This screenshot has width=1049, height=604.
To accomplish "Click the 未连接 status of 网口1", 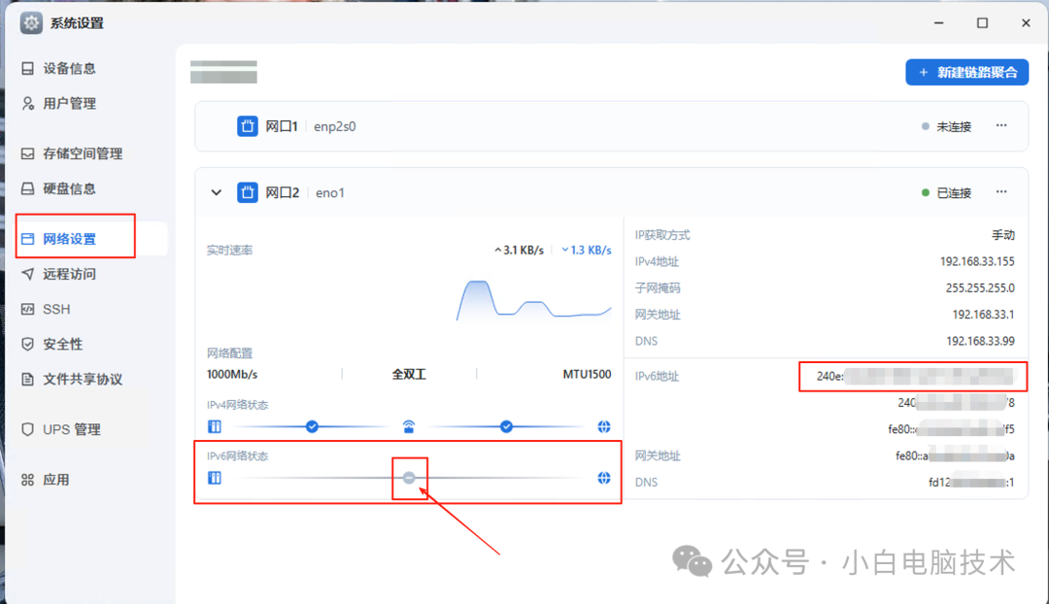I will pos(946,126).
